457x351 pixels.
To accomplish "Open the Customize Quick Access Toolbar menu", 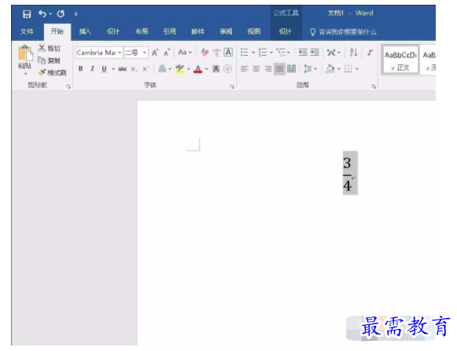I will tap(76, 14).
